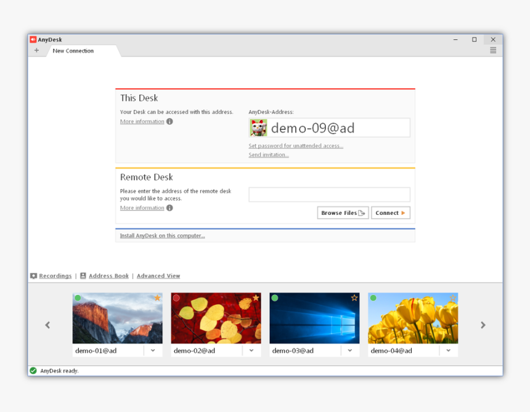Image resolution: width=530 pixels, height=412 pixels.
Task: Toggle the favorite star on demo-01@ad thumbnail
Action: pos(157,297)
